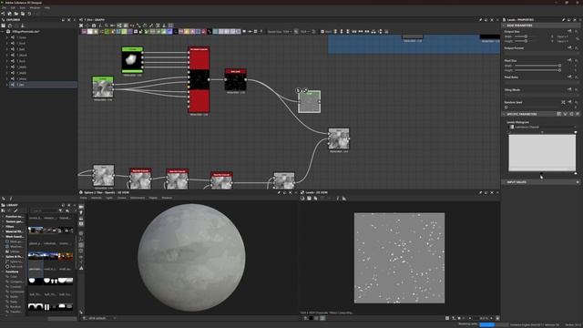
Task: Open the Environment menu in 3D view
Action: (x=138, y=198)
